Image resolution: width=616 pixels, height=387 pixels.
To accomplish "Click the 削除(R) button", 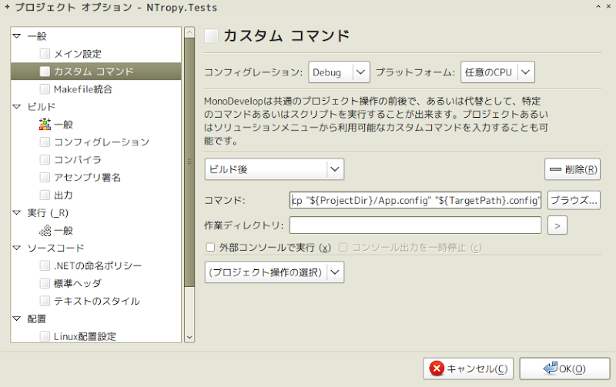I will coord(572,169).
